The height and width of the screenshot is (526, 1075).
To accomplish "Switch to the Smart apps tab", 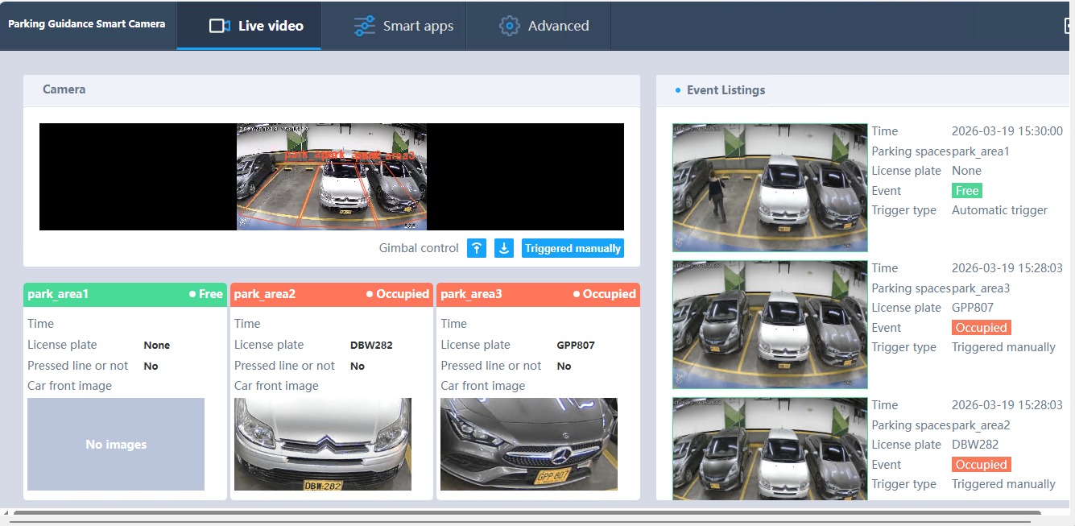I will 404,26.
